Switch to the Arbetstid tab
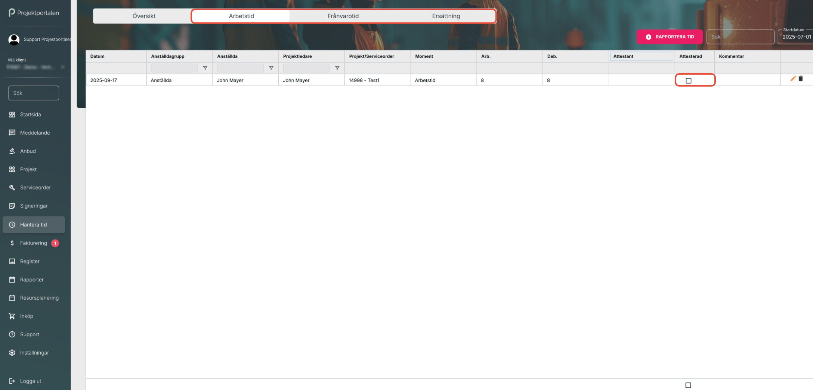Screen dimensions: 813x390 click(241, 16)
